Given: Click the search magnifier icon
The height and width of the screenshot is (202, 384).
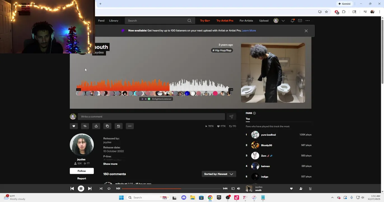Looking at the screenshot, I should [x=189, y=20].
